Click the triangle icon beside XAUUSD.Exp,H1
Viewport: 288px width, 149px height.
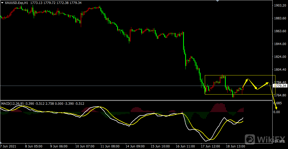click(2, 3)
